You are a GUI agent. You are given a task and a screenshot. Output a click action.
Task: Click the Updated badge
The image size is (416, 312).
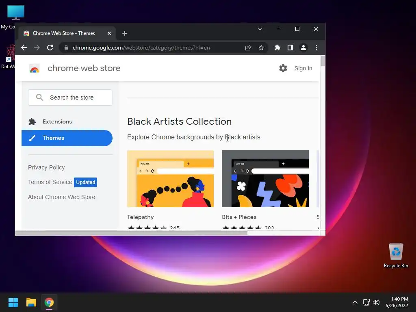85,182
